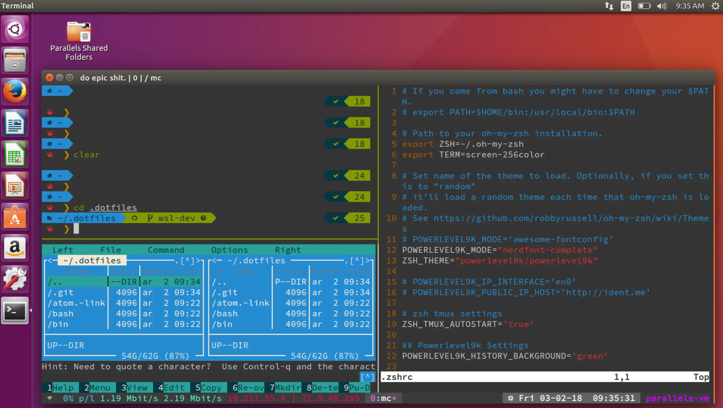This screenshot has height=408, width=723.
Task: Click right panel history back arrow
Action: point(215,260)
